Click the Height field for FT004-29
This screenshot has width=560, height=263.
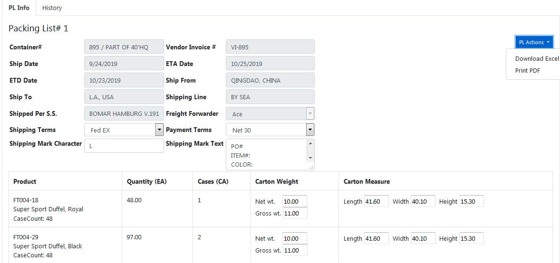click(x=471, y=238)
